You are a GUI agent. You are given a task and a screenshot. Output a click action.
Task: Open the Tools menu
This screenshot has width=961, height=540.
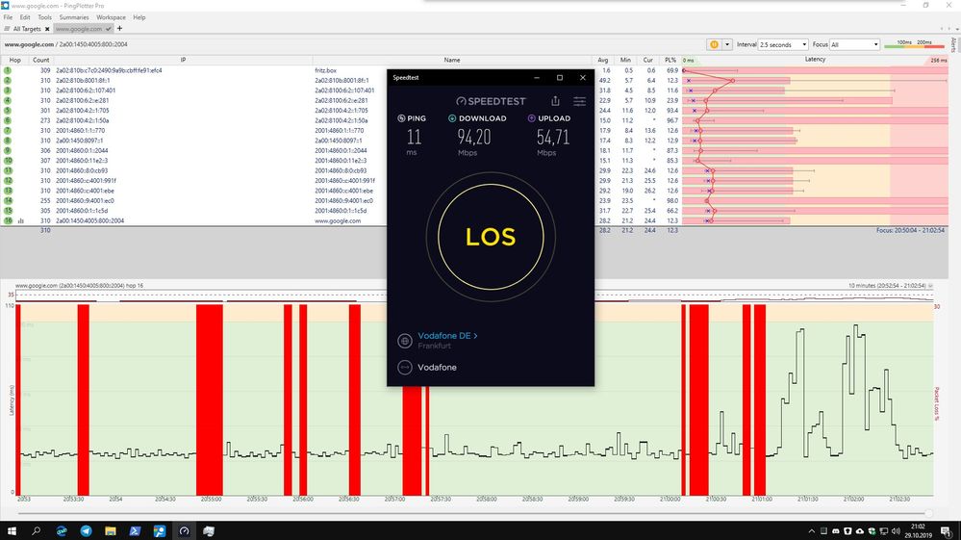45,17
